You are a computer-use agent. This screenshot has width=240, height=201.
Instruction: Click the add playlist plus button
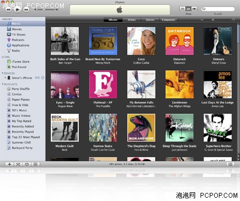(x=10, y=164)
